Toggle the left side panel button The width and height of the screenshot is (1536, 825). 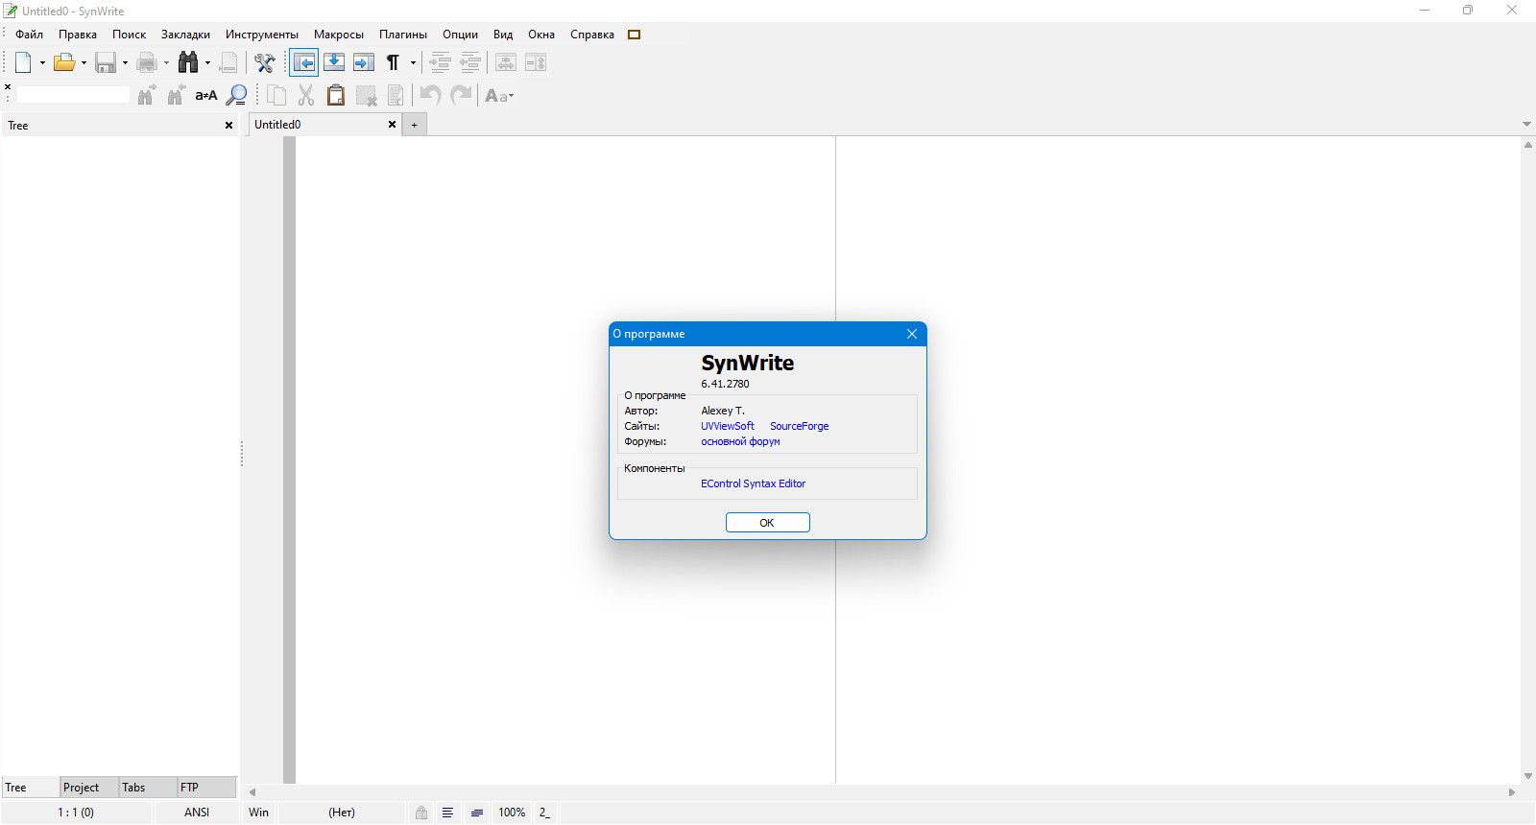(304, 62)
